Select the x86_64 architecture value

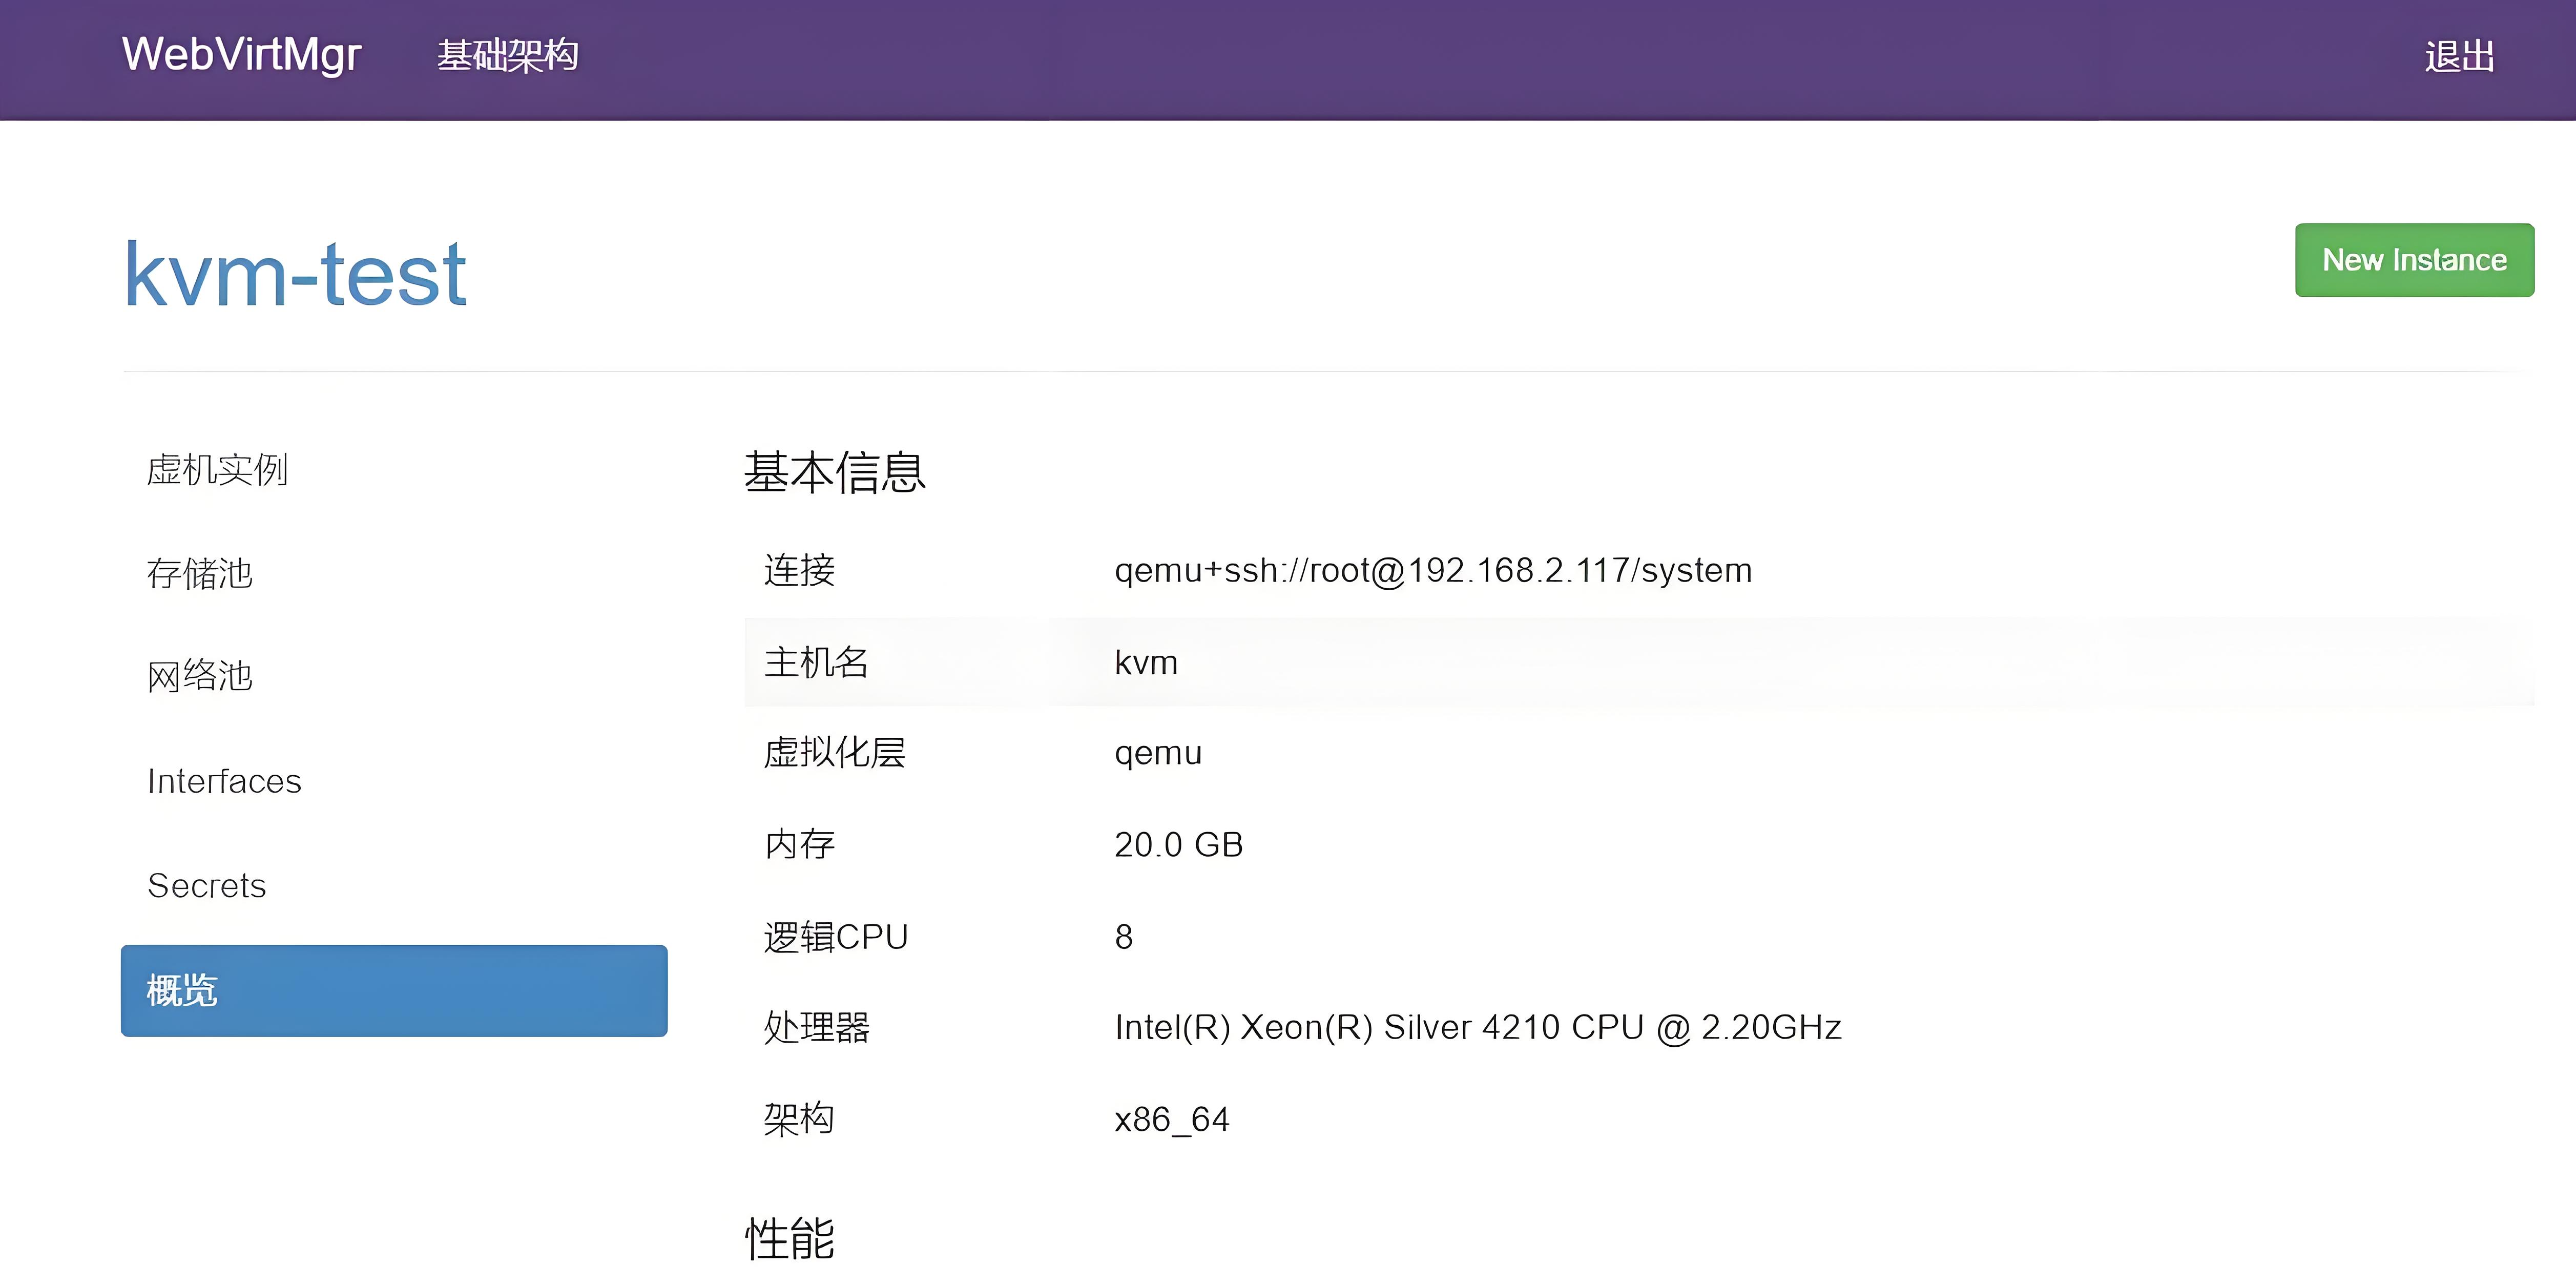1172,1119
